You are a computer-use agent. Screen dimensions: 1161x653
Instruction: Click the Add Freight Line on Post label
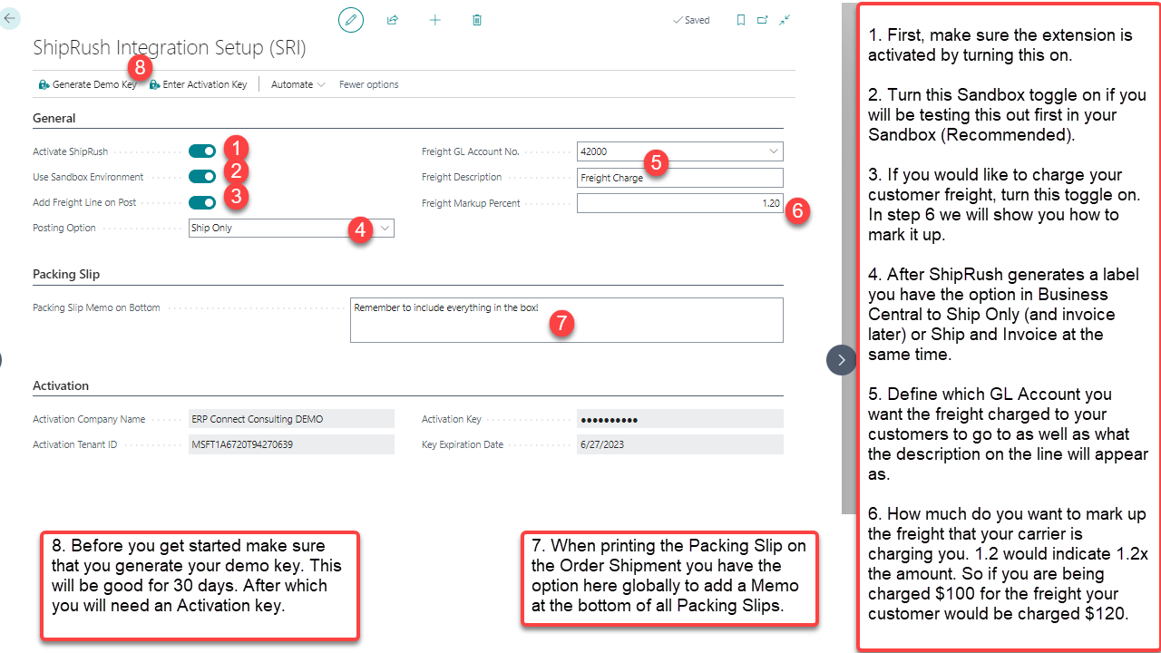tap(84, 202)
